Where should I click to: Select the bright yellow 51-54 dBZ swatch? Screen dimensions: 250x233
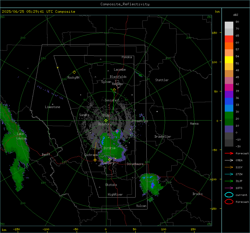(229, 60)
